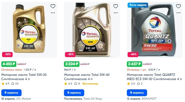185x102 pixels.
Task: Open the Total 5W-30 gold canister image
Action: point(29,30)
